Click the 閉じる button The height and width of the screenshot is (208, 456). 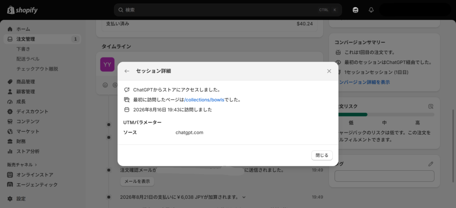coord(322,155)
